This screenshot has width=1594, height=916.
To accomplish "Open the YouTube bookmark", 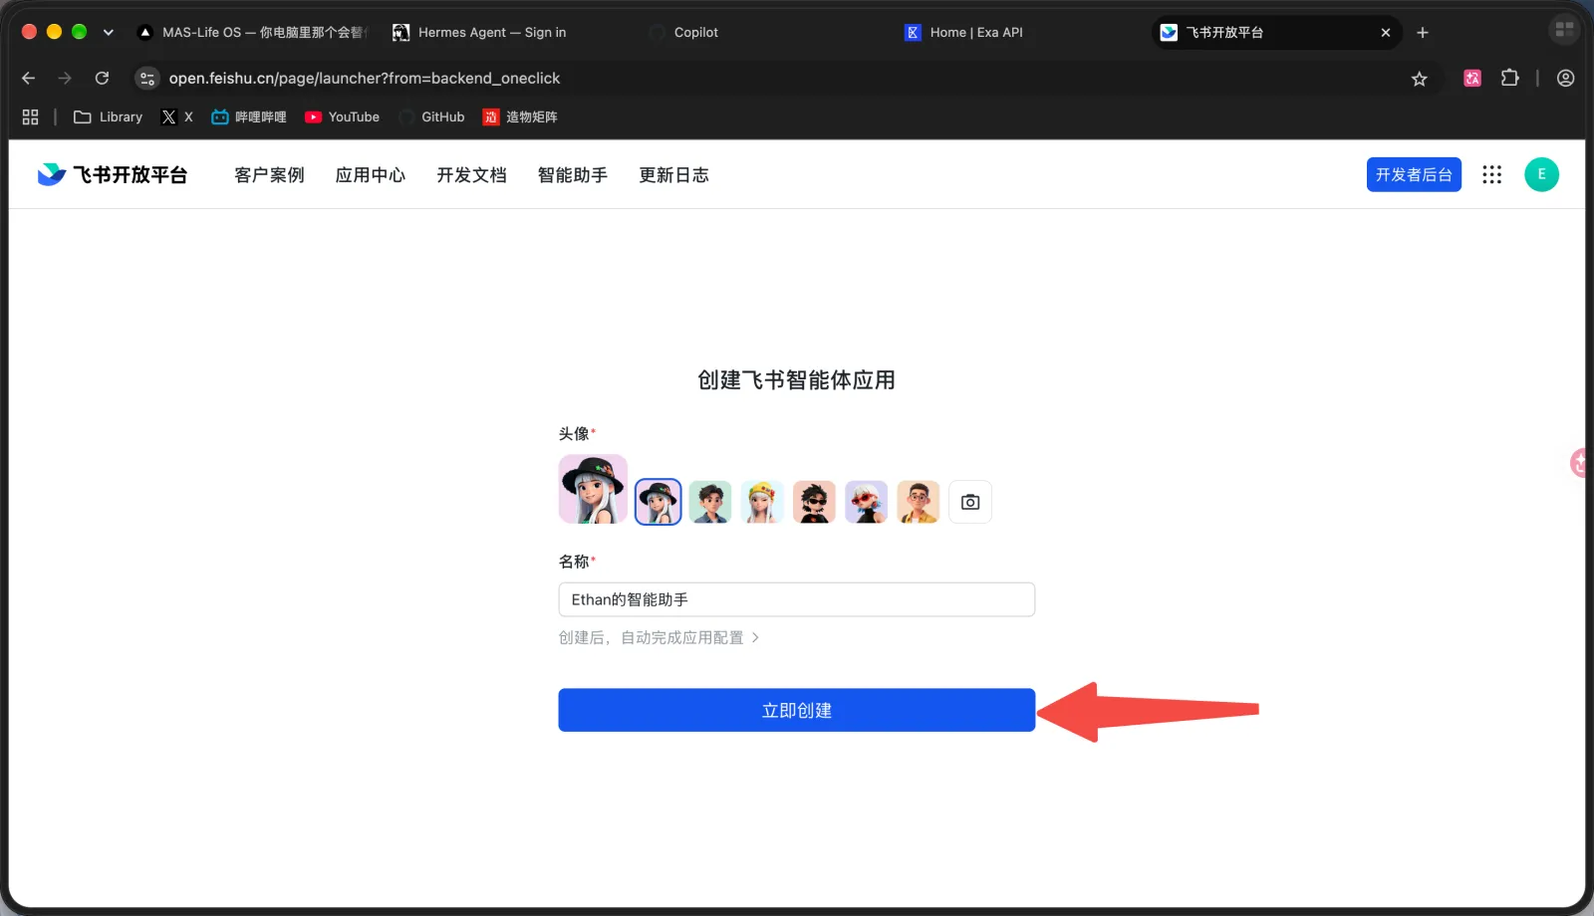I will point(343,116).
